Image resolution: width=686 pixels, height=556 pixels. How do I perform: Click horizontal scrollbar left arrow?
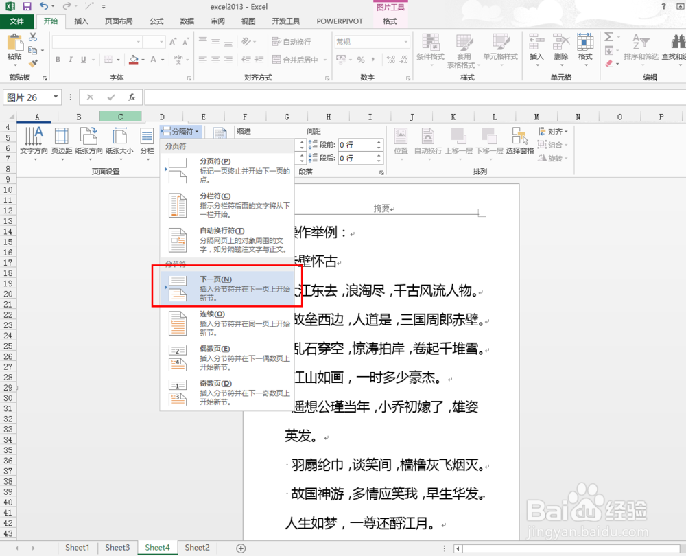[458, 548]
